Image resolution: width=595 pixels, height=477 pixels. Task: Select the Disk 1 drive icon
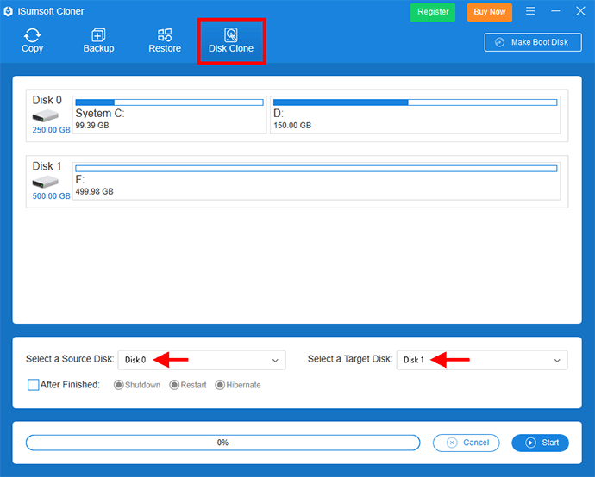(x=45, y=182)
